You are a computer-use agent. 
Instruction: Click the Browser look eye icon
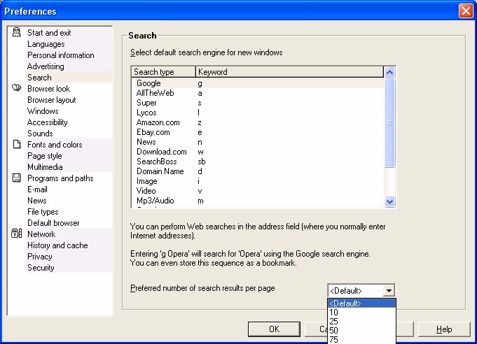click(17, 89)
